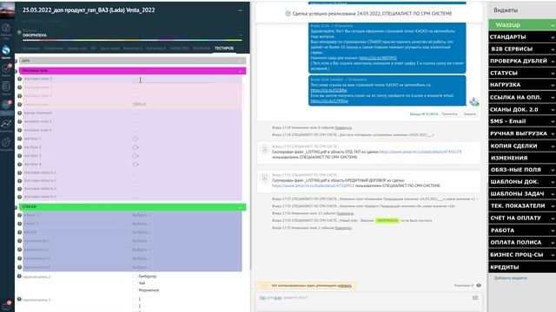This screenshot has width=556, height=312.
Task: Click help icon next to Гамбургер options row
Action: click(x=19, y=276)
